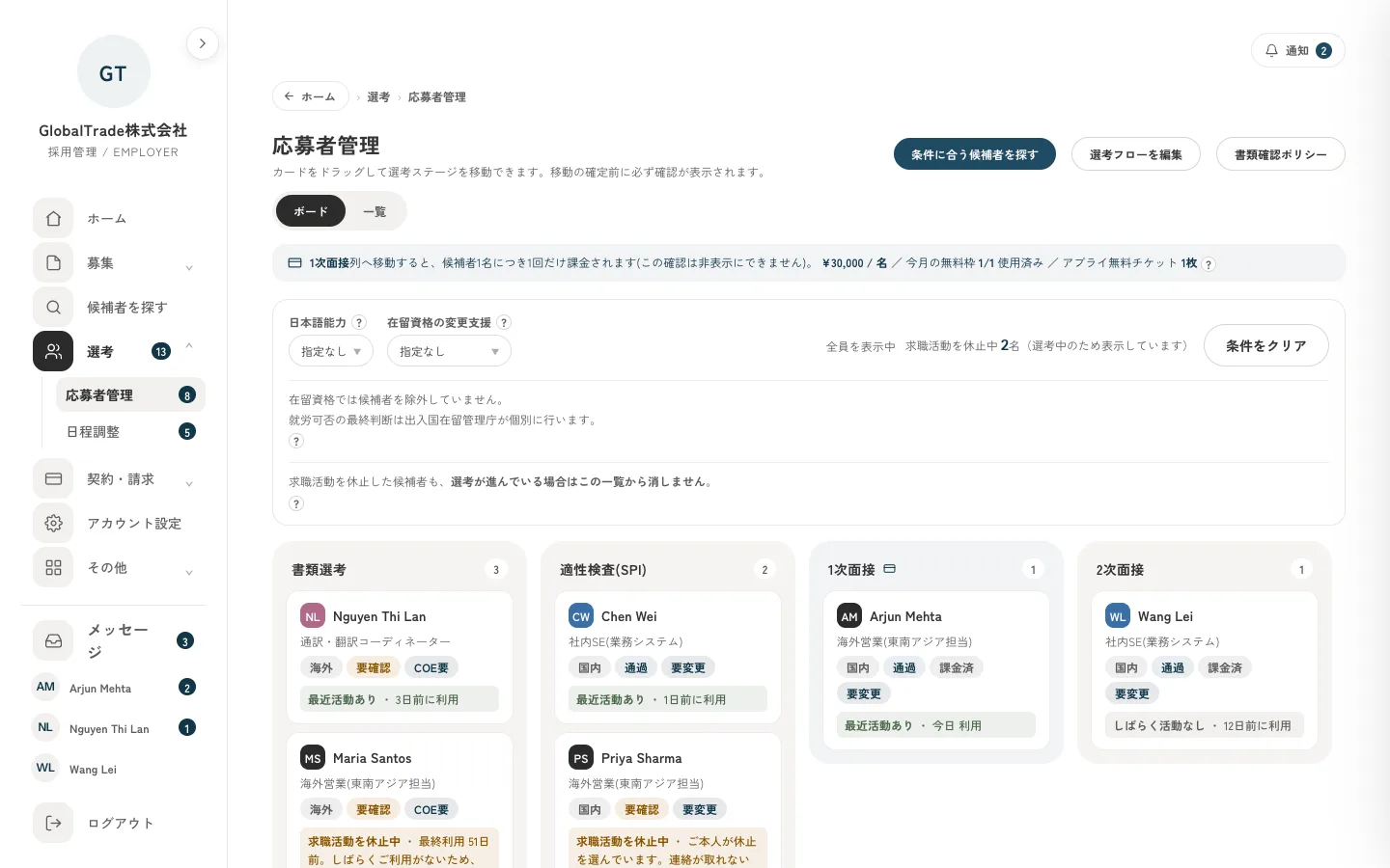Click the 契約・請求 card icon
1390x868 pixels.
click(53, 478)
